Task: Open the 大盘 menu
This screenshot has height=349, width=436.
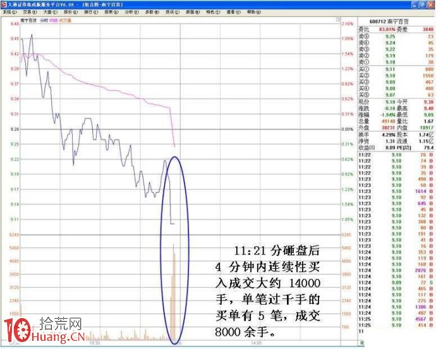Action: (x=50, y=12)
